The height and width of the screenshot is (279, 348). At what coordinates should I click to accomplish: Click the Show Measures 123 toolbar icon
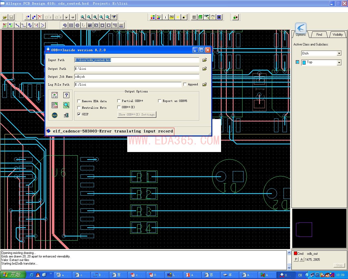click(x=172, y=17)
